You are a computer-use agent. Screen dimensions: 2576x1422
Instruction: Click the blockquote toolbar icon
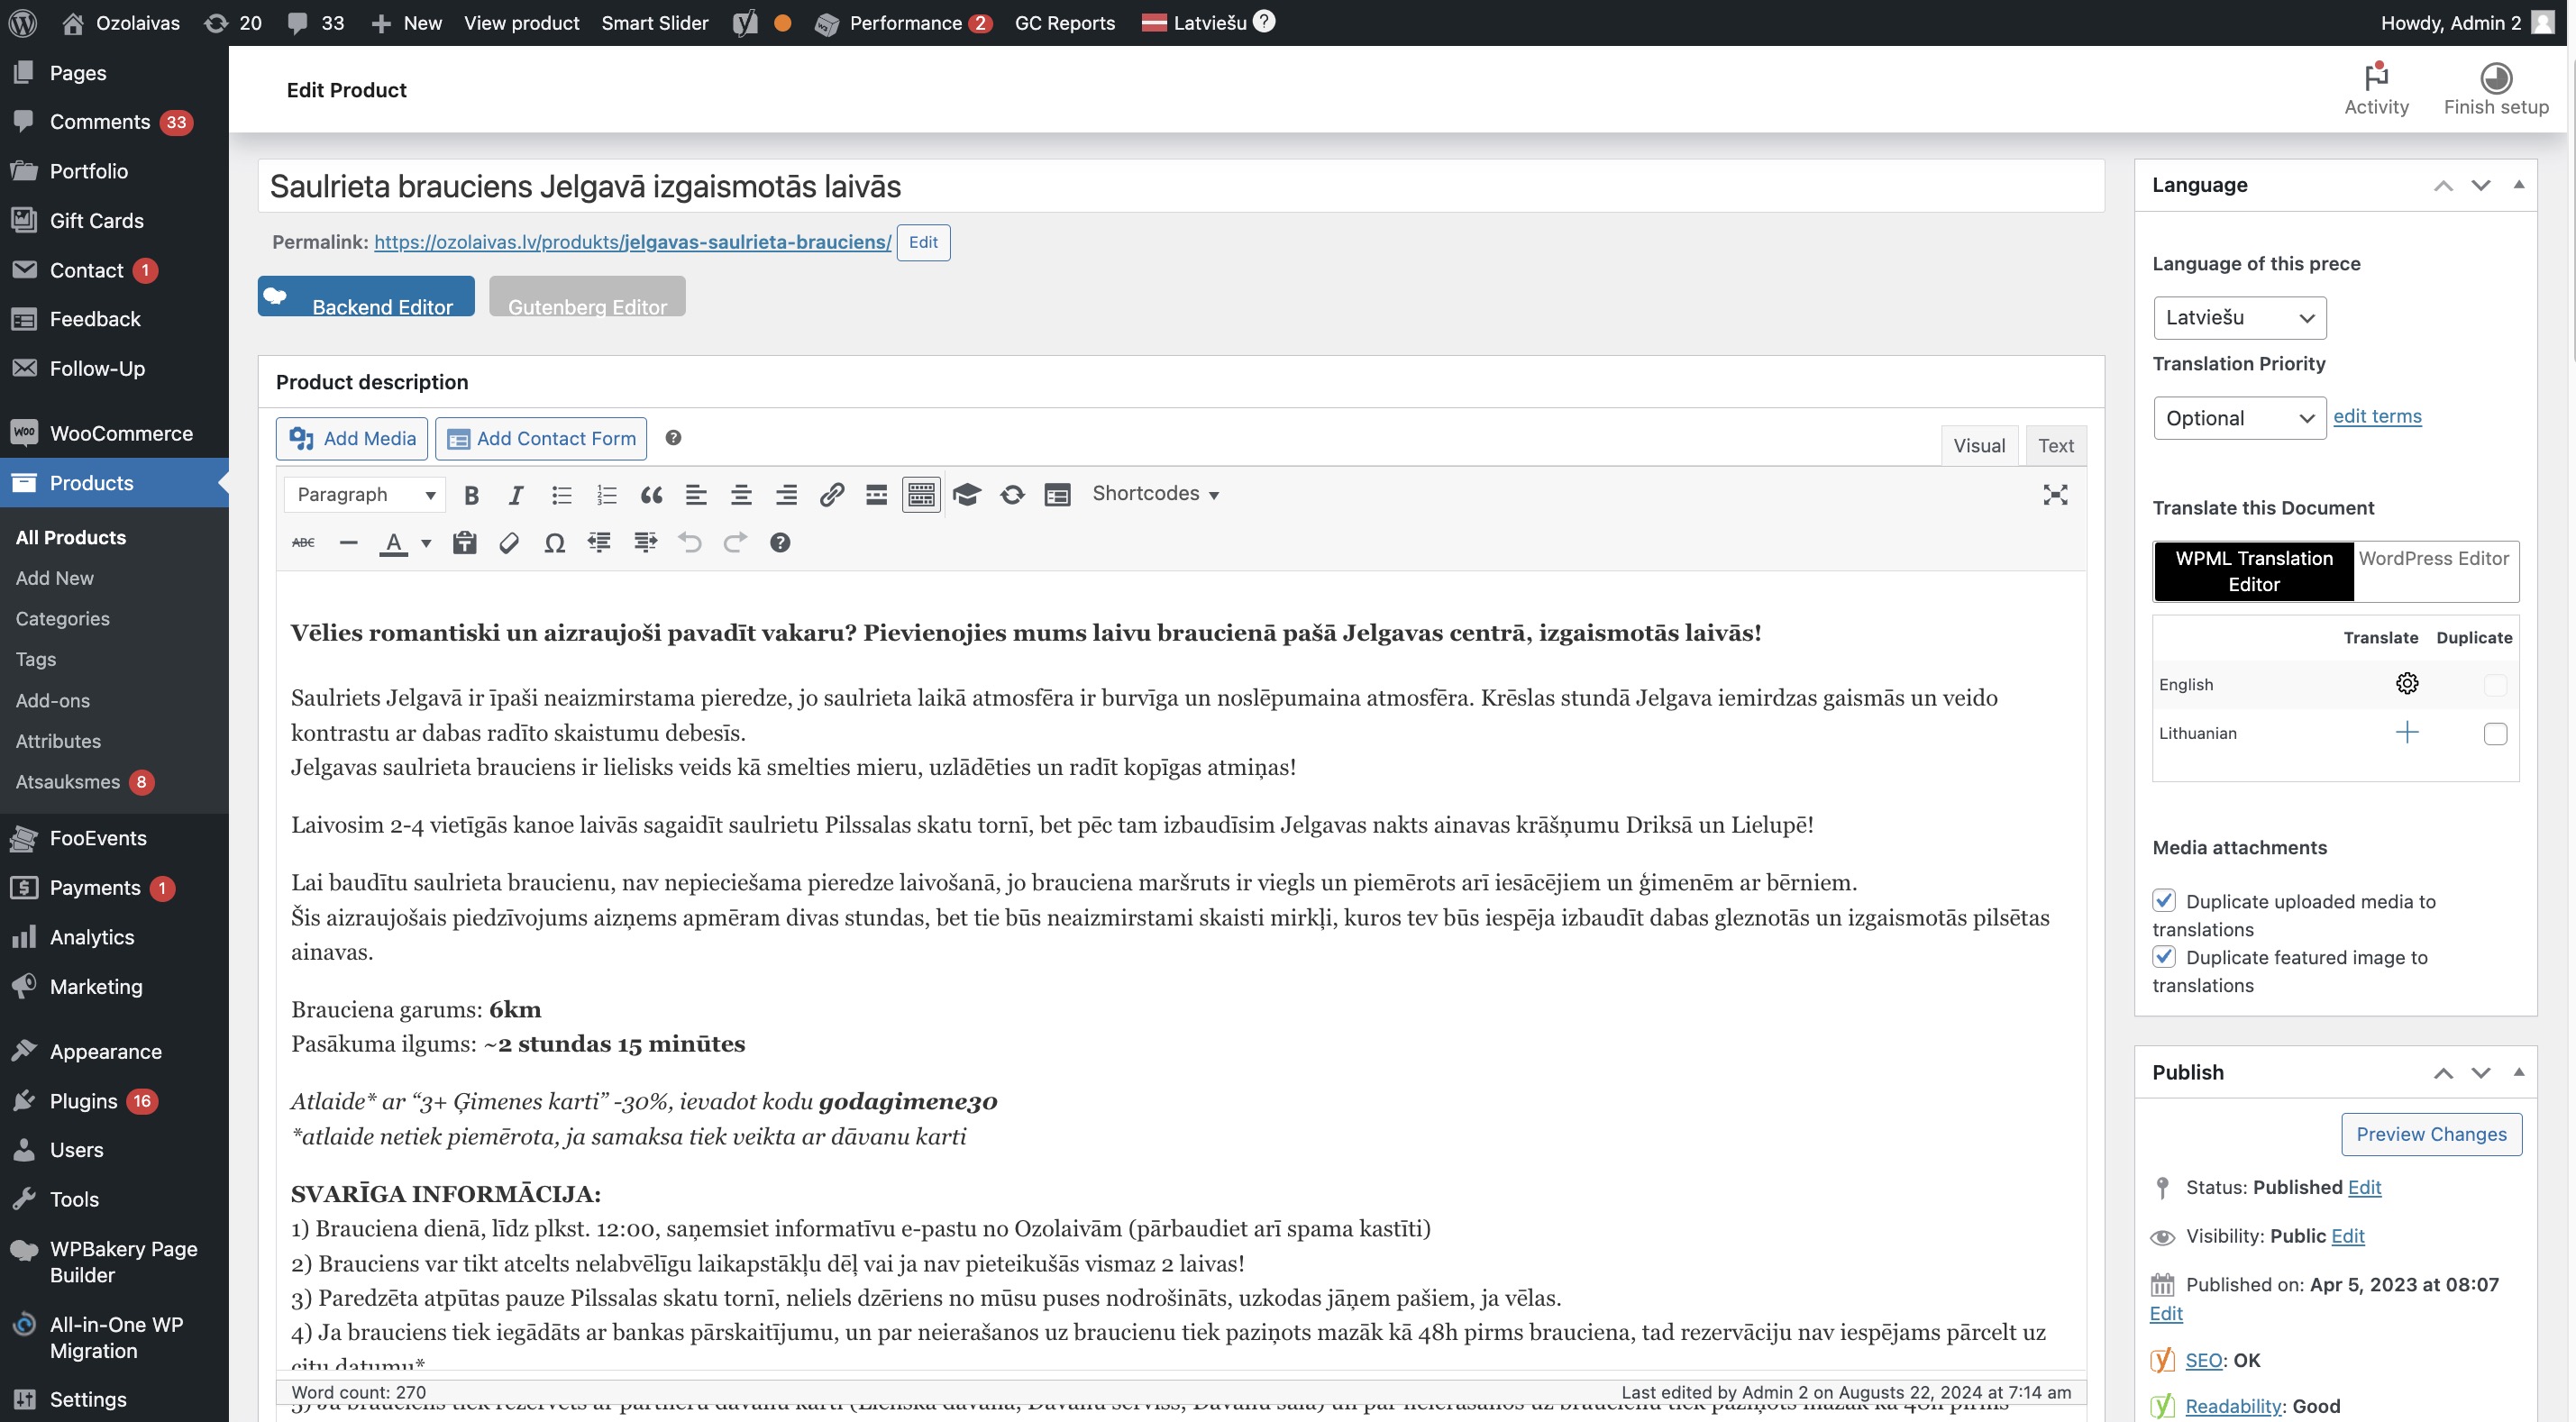click(651, 495)
